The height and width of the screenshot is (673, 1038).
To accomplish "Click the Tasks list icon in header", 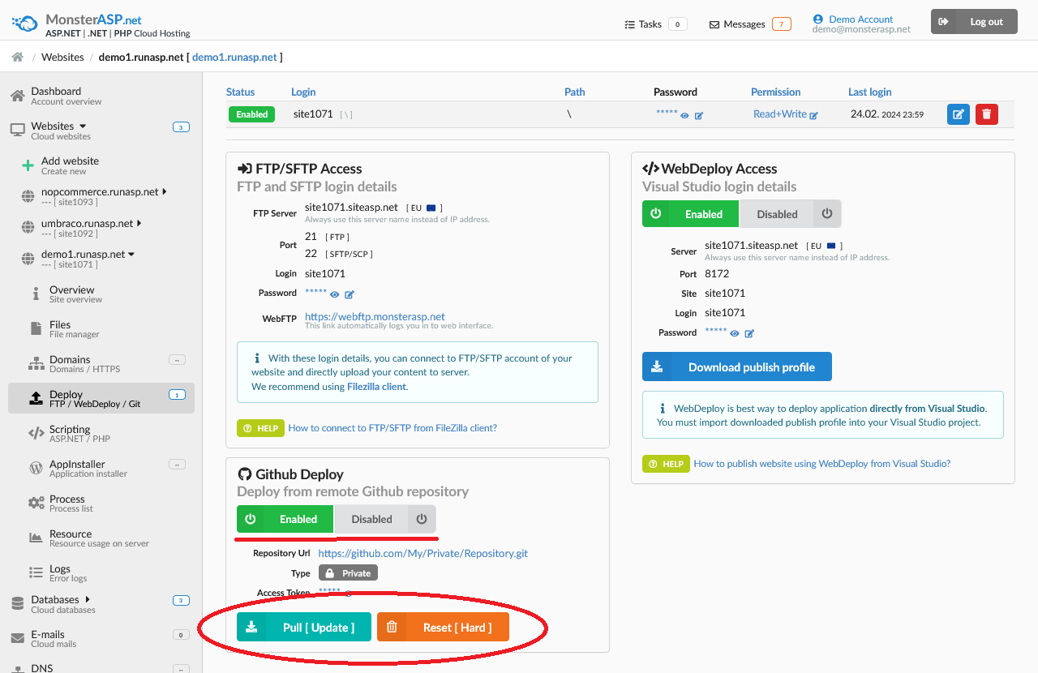I will (630, 24).
